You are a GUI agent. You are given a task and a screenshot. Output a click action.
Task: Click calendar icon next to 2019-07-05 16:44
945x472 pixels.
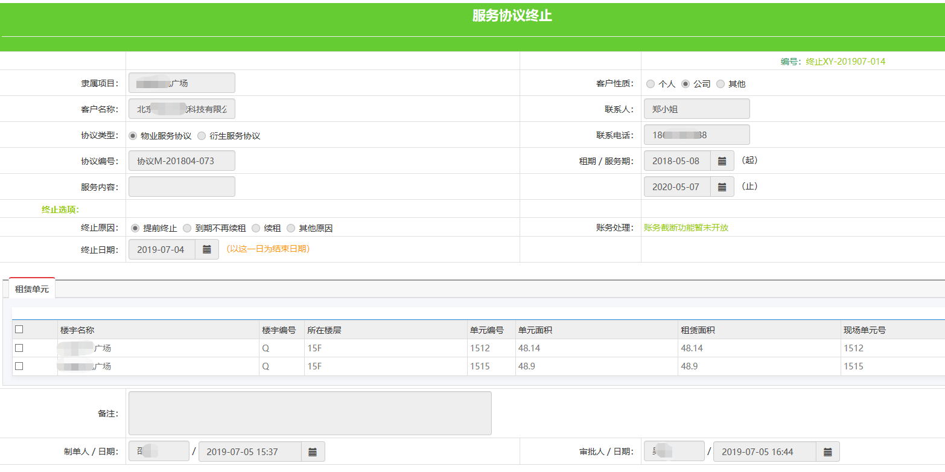coord(827,452)
